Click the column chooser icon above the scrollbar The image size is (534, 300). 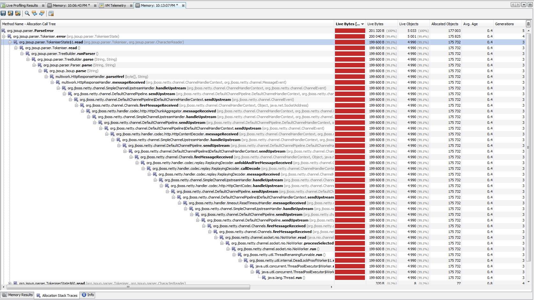click(528, 24)
